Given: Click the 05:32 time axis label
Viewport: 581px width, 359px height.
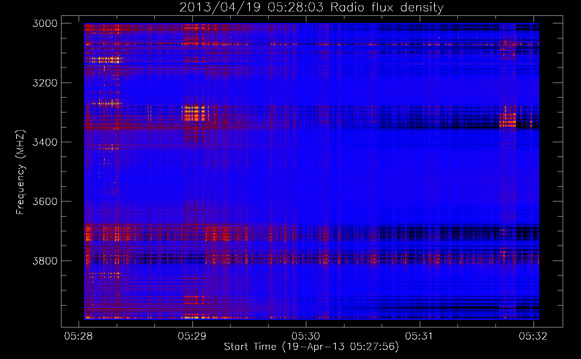Looking at the screenshot, I should 533,336.
